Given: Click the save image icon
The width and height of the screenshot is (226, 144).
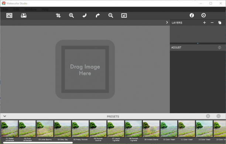Looking at the screenshot, I should 24,15.
